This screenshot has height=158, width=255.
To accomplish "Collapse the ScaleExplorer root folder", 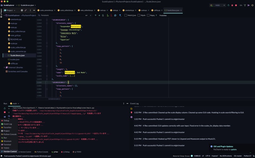I will point(4,15).
